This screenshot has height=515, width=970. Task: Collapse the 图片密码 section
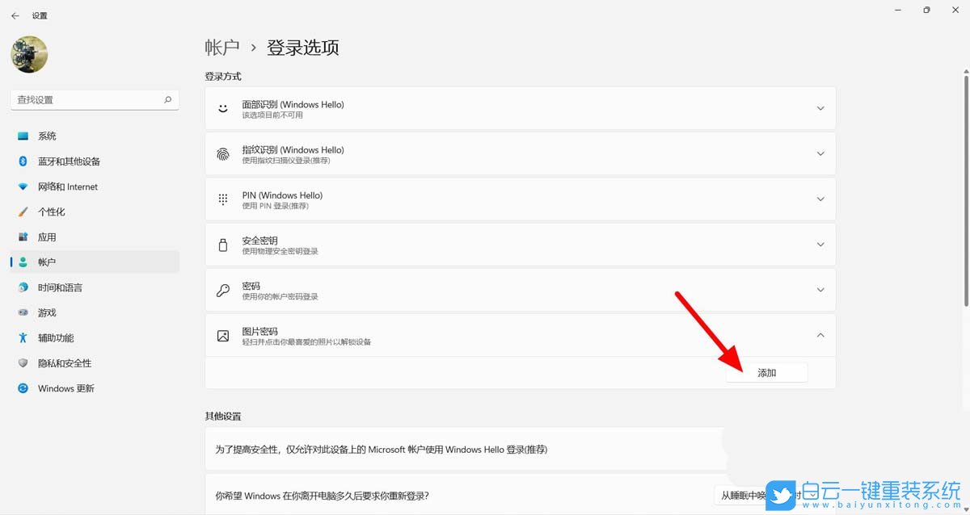pos(820,334)
